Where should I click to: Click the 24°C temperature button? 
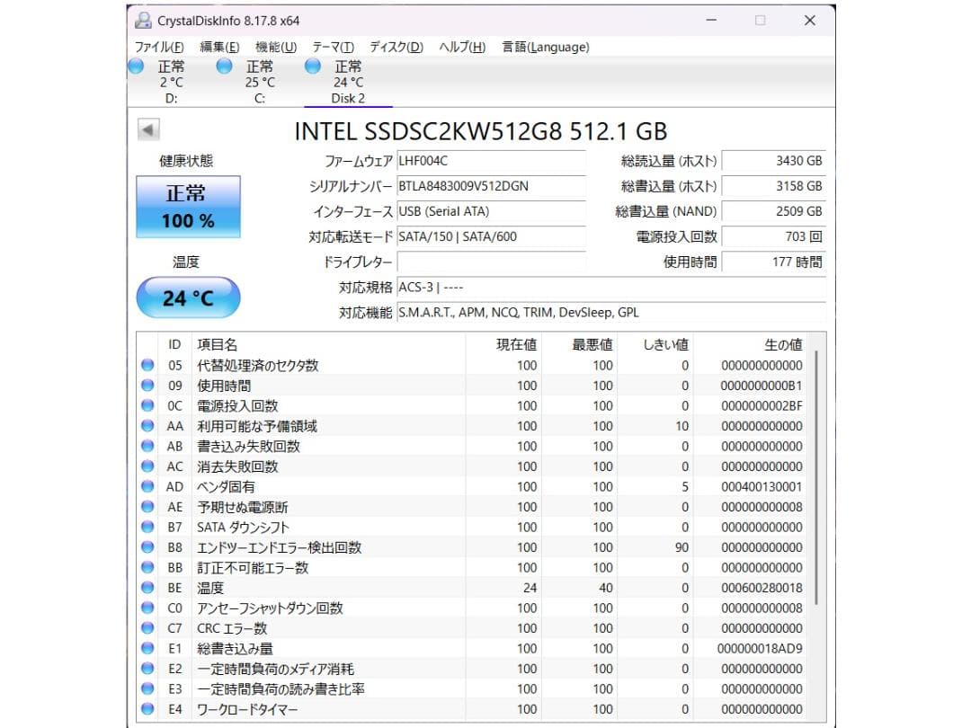pyautogui.click(x=188, y=297)
